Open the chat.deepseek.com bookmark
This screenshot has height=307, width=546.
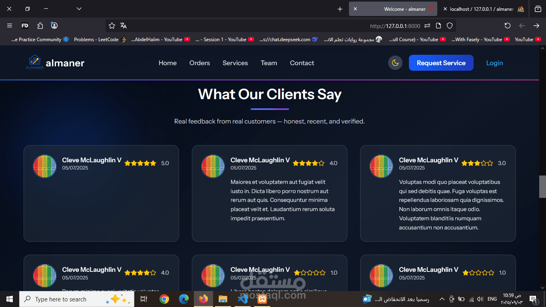click(x=289, y=39)
